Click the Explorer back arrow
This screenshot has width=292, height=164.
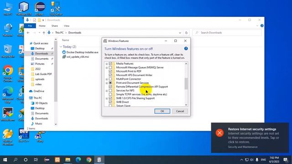(x=28, y=33)
